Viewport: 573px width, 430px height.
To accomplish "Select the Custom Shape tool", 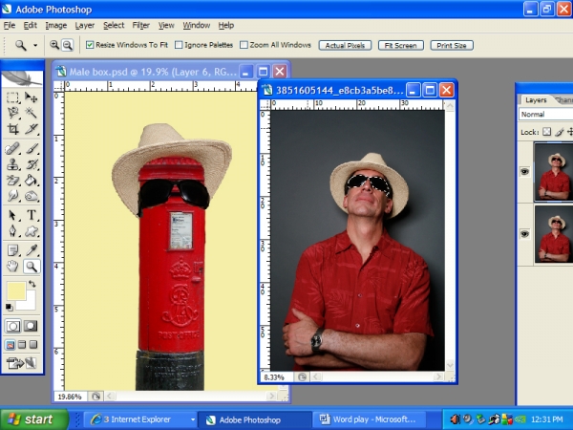I will [32, 230].
